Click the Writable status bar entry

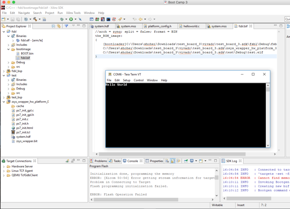pyautogui.click(x=217, y=205)
